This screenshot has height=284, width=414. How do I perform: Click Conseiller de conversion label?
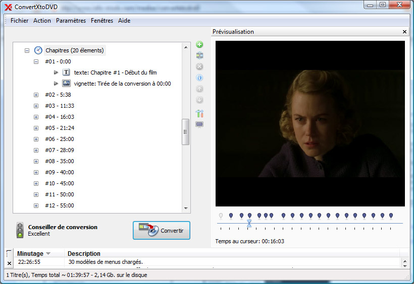(x=63, y=227)
